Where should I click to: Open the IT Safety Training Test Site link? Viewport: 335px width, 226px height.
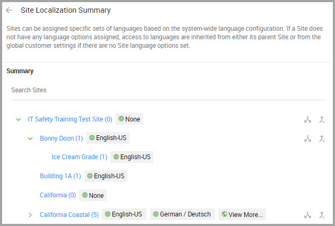point(70,119)
